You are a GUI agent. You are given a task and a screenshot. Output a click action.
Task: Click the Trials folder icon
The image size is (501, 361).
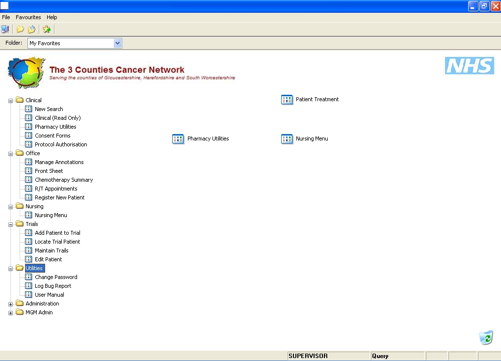[x=20, y=223]
